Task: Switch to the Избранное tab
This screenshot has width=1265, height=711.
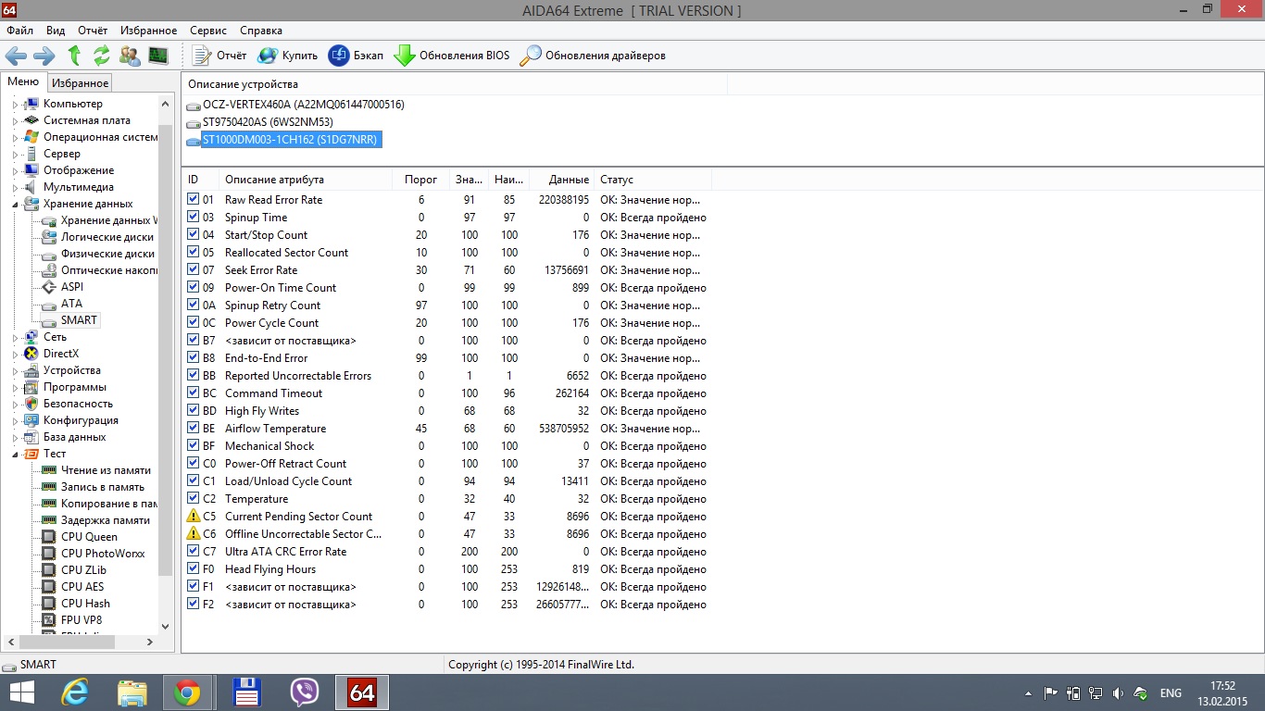Action: click(80, 83)
